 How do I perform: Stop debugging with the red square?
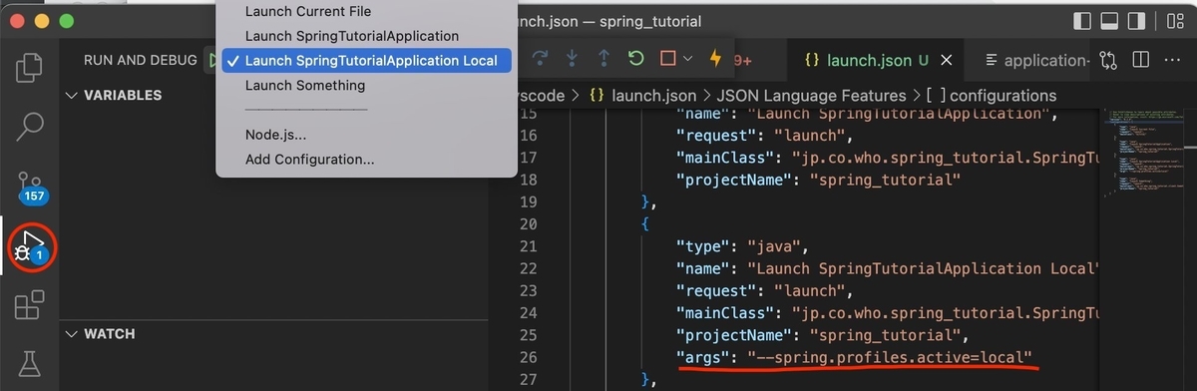coord(668,58)
